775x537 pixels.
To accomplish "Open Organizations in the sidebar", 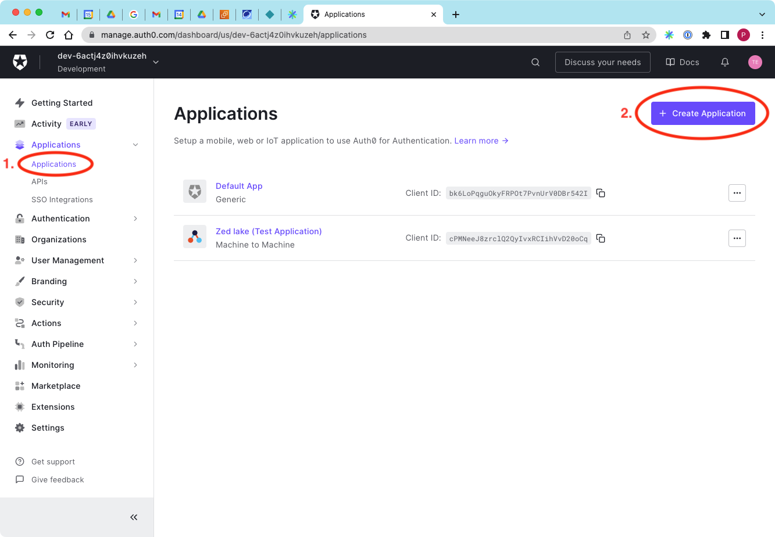I will [x=59, y=239].
